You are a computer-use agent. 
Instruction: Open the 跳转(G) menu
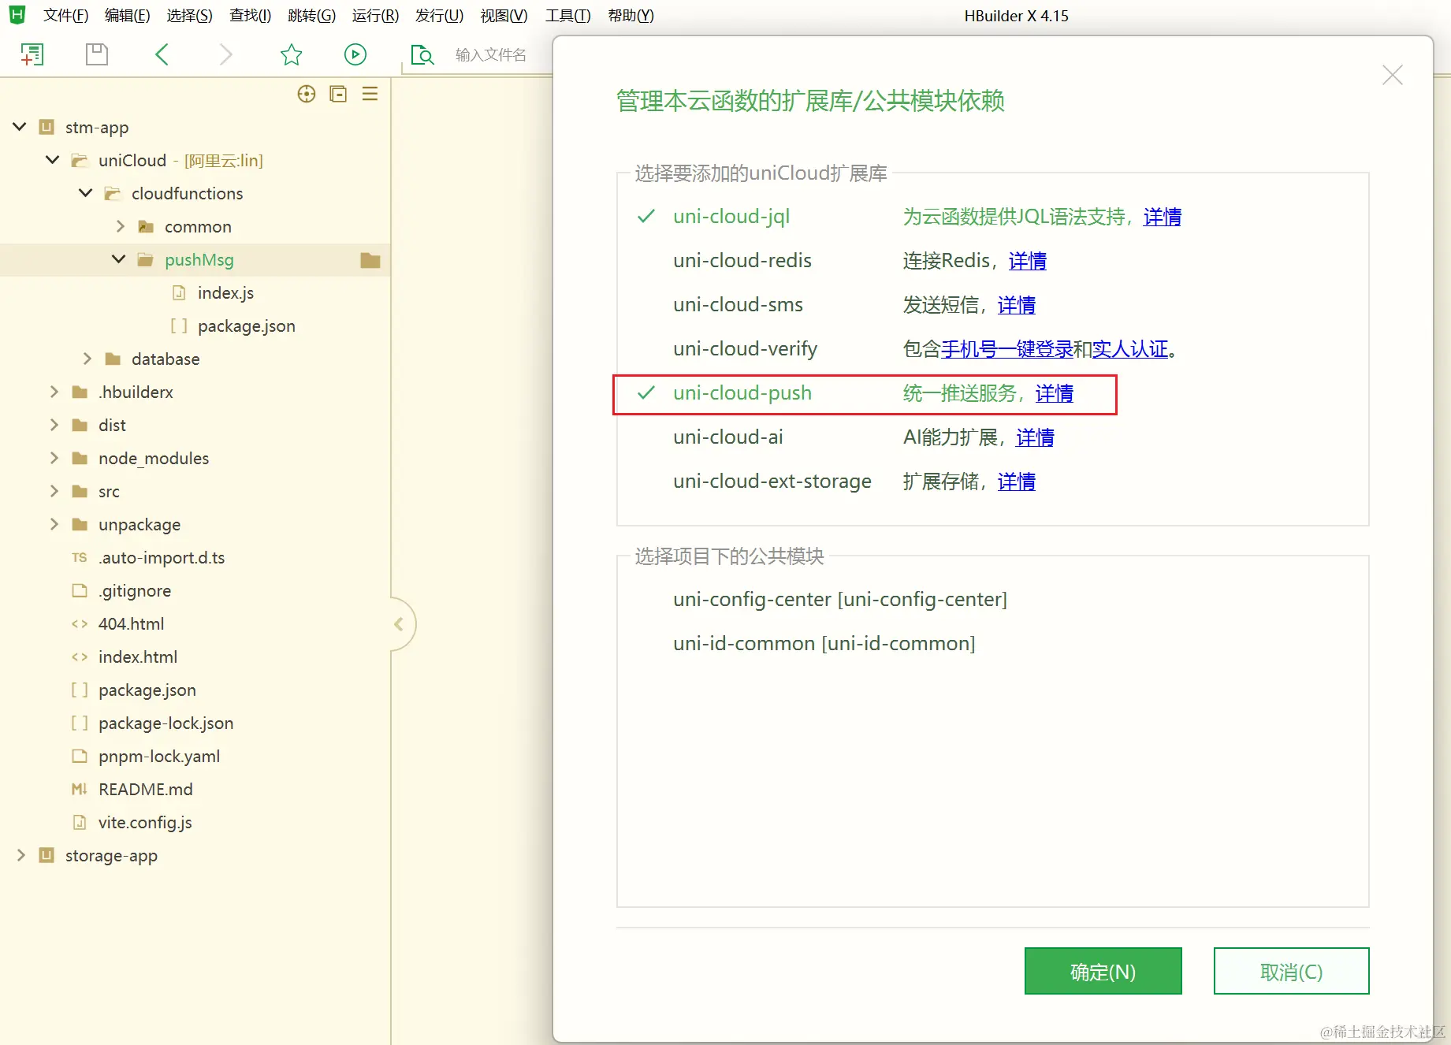[x=311, y=16]
